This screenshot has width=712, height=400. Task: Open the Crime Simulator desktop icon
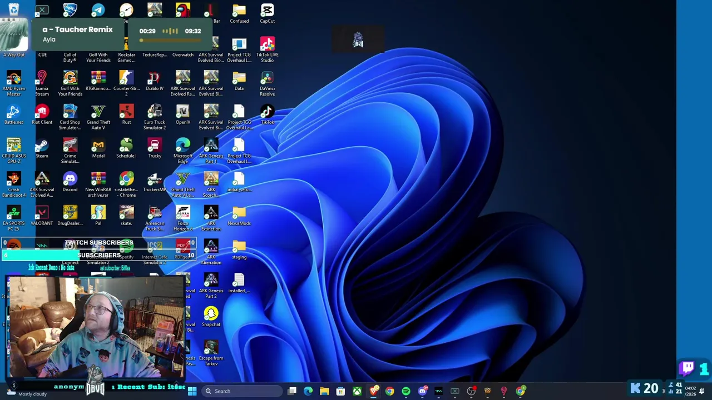(x=70, y=151)
